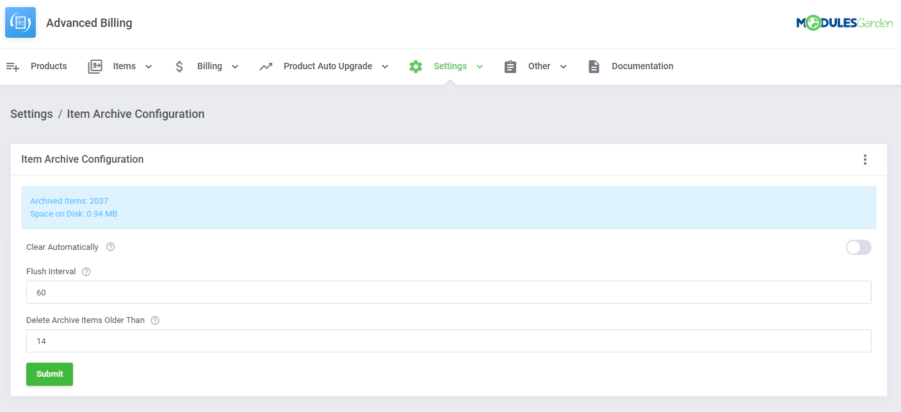Image resolution: width=901 pixels, height=412 pixels.
Task: Expand the Other menu chevron
Action: (x=563, y=67)
